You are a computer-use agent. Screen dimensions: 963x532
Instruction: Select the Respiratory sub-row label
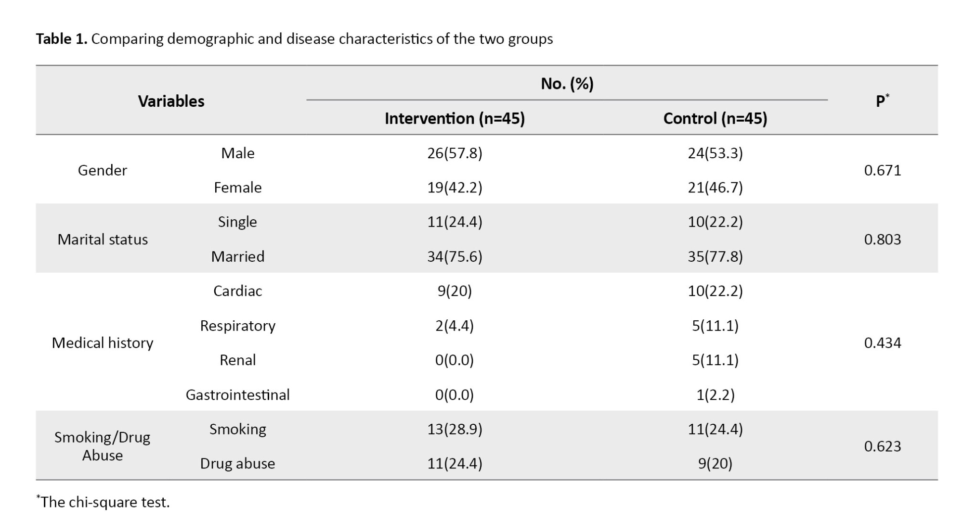(x=237, y=326)
